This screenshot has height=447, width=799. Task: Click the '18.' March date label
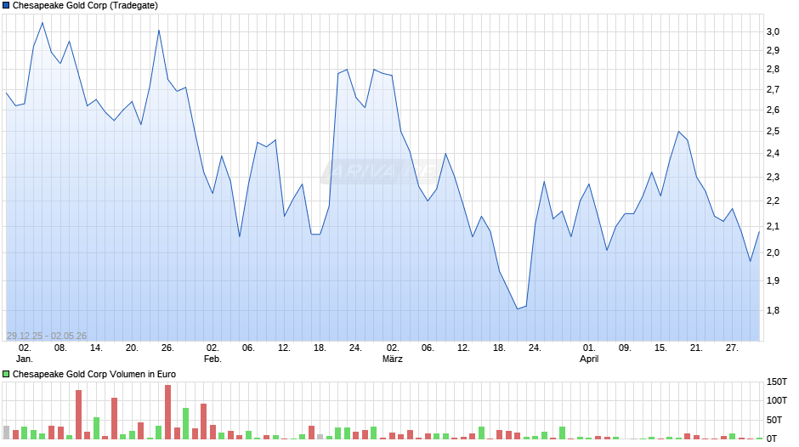499,348
